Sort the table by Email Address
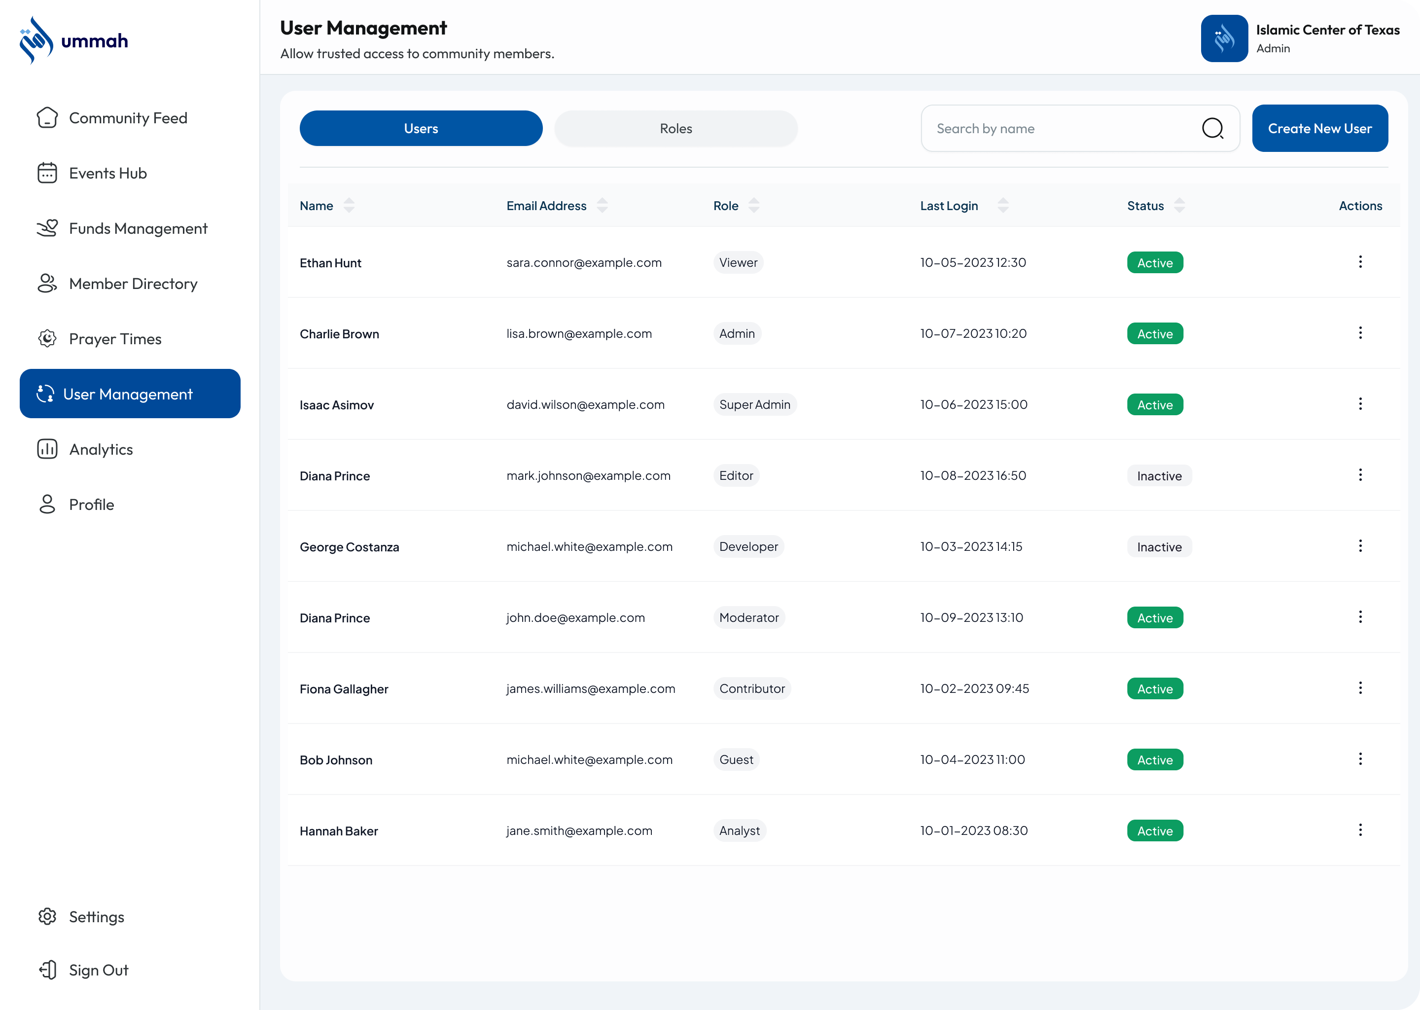The width and height of the screenshot is (1420, 1010). click(602, 205)
